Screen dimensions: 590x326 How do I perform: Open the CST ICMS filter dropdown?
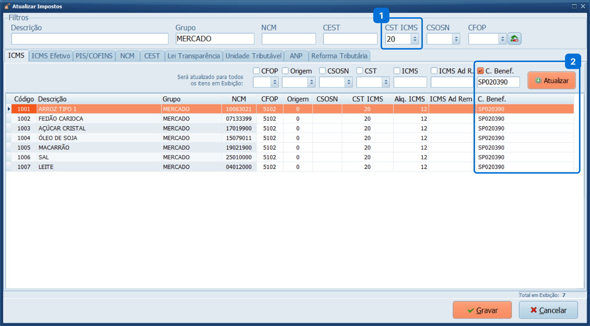click(415, 39)
